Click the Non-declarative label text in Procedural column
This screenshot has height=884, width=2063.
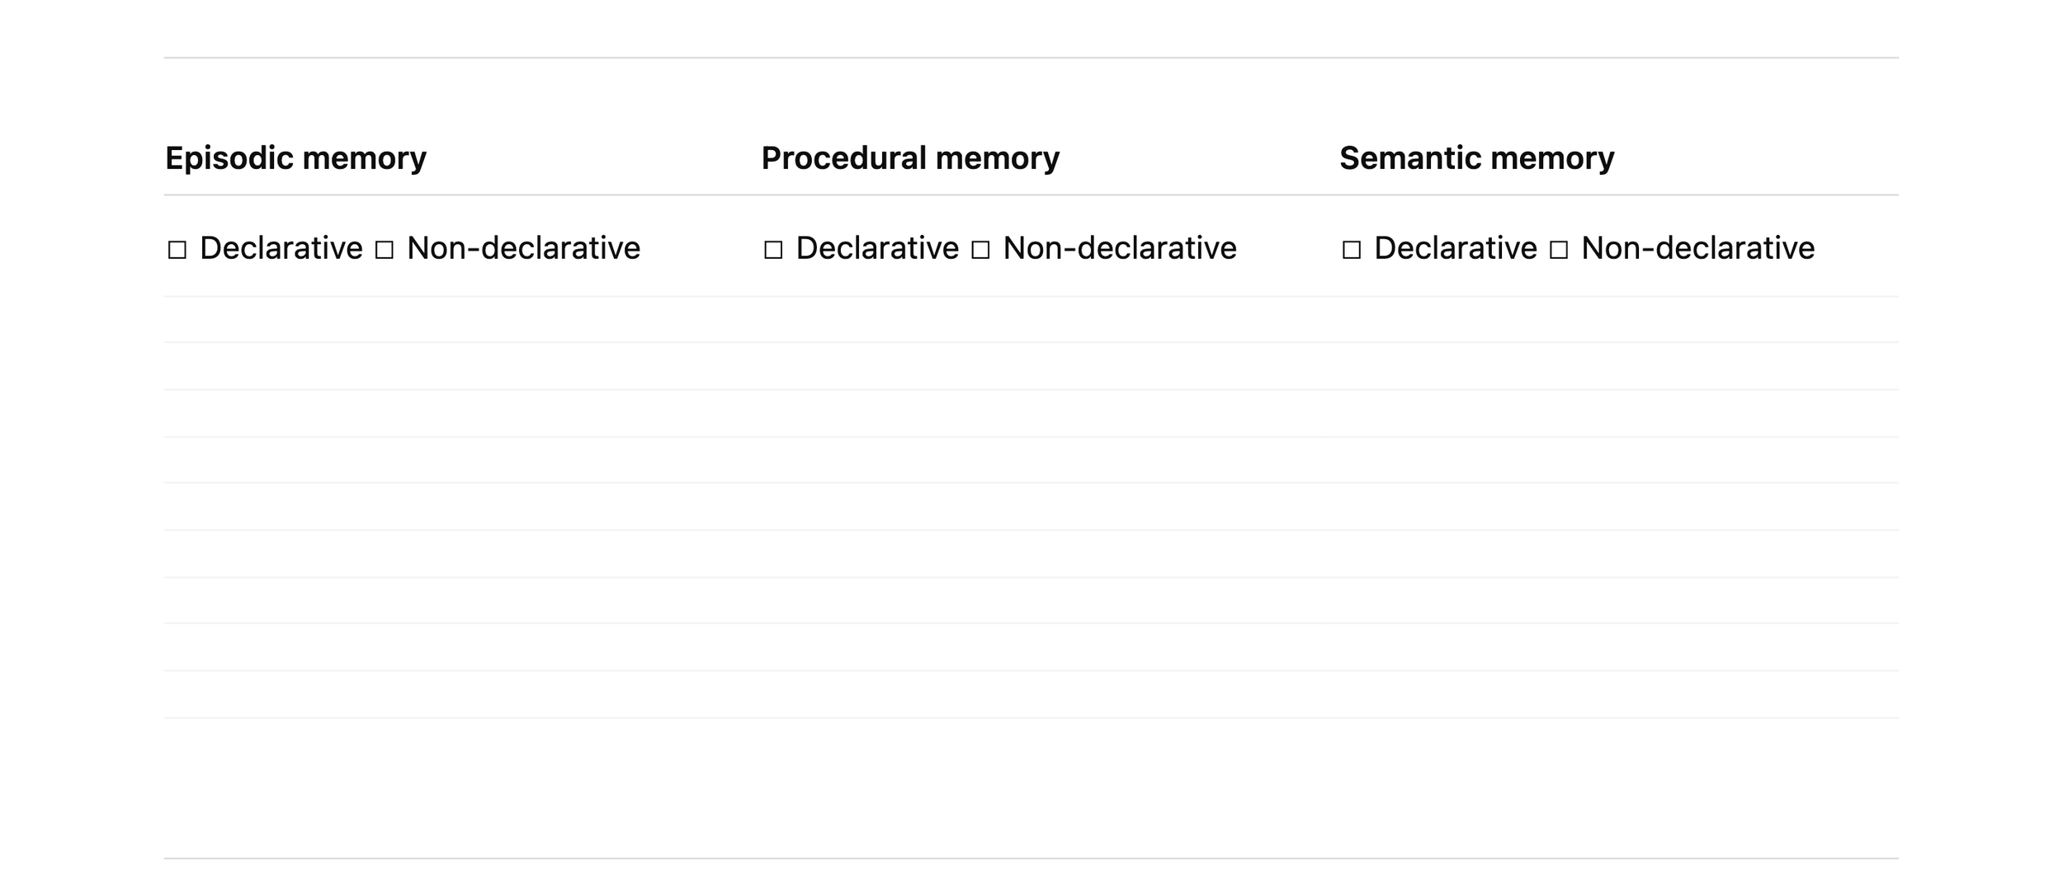point(1120,248)
